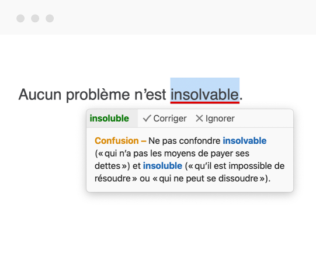Screen dimensions: 316x253
Task: Place cursor in the word problème
Action: point(98,94)
